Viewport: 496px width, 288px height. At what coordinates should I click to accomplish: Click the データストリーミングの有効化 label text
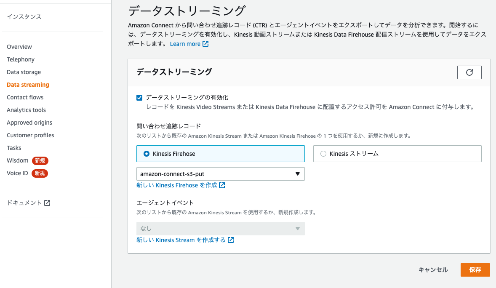point(187,98)
